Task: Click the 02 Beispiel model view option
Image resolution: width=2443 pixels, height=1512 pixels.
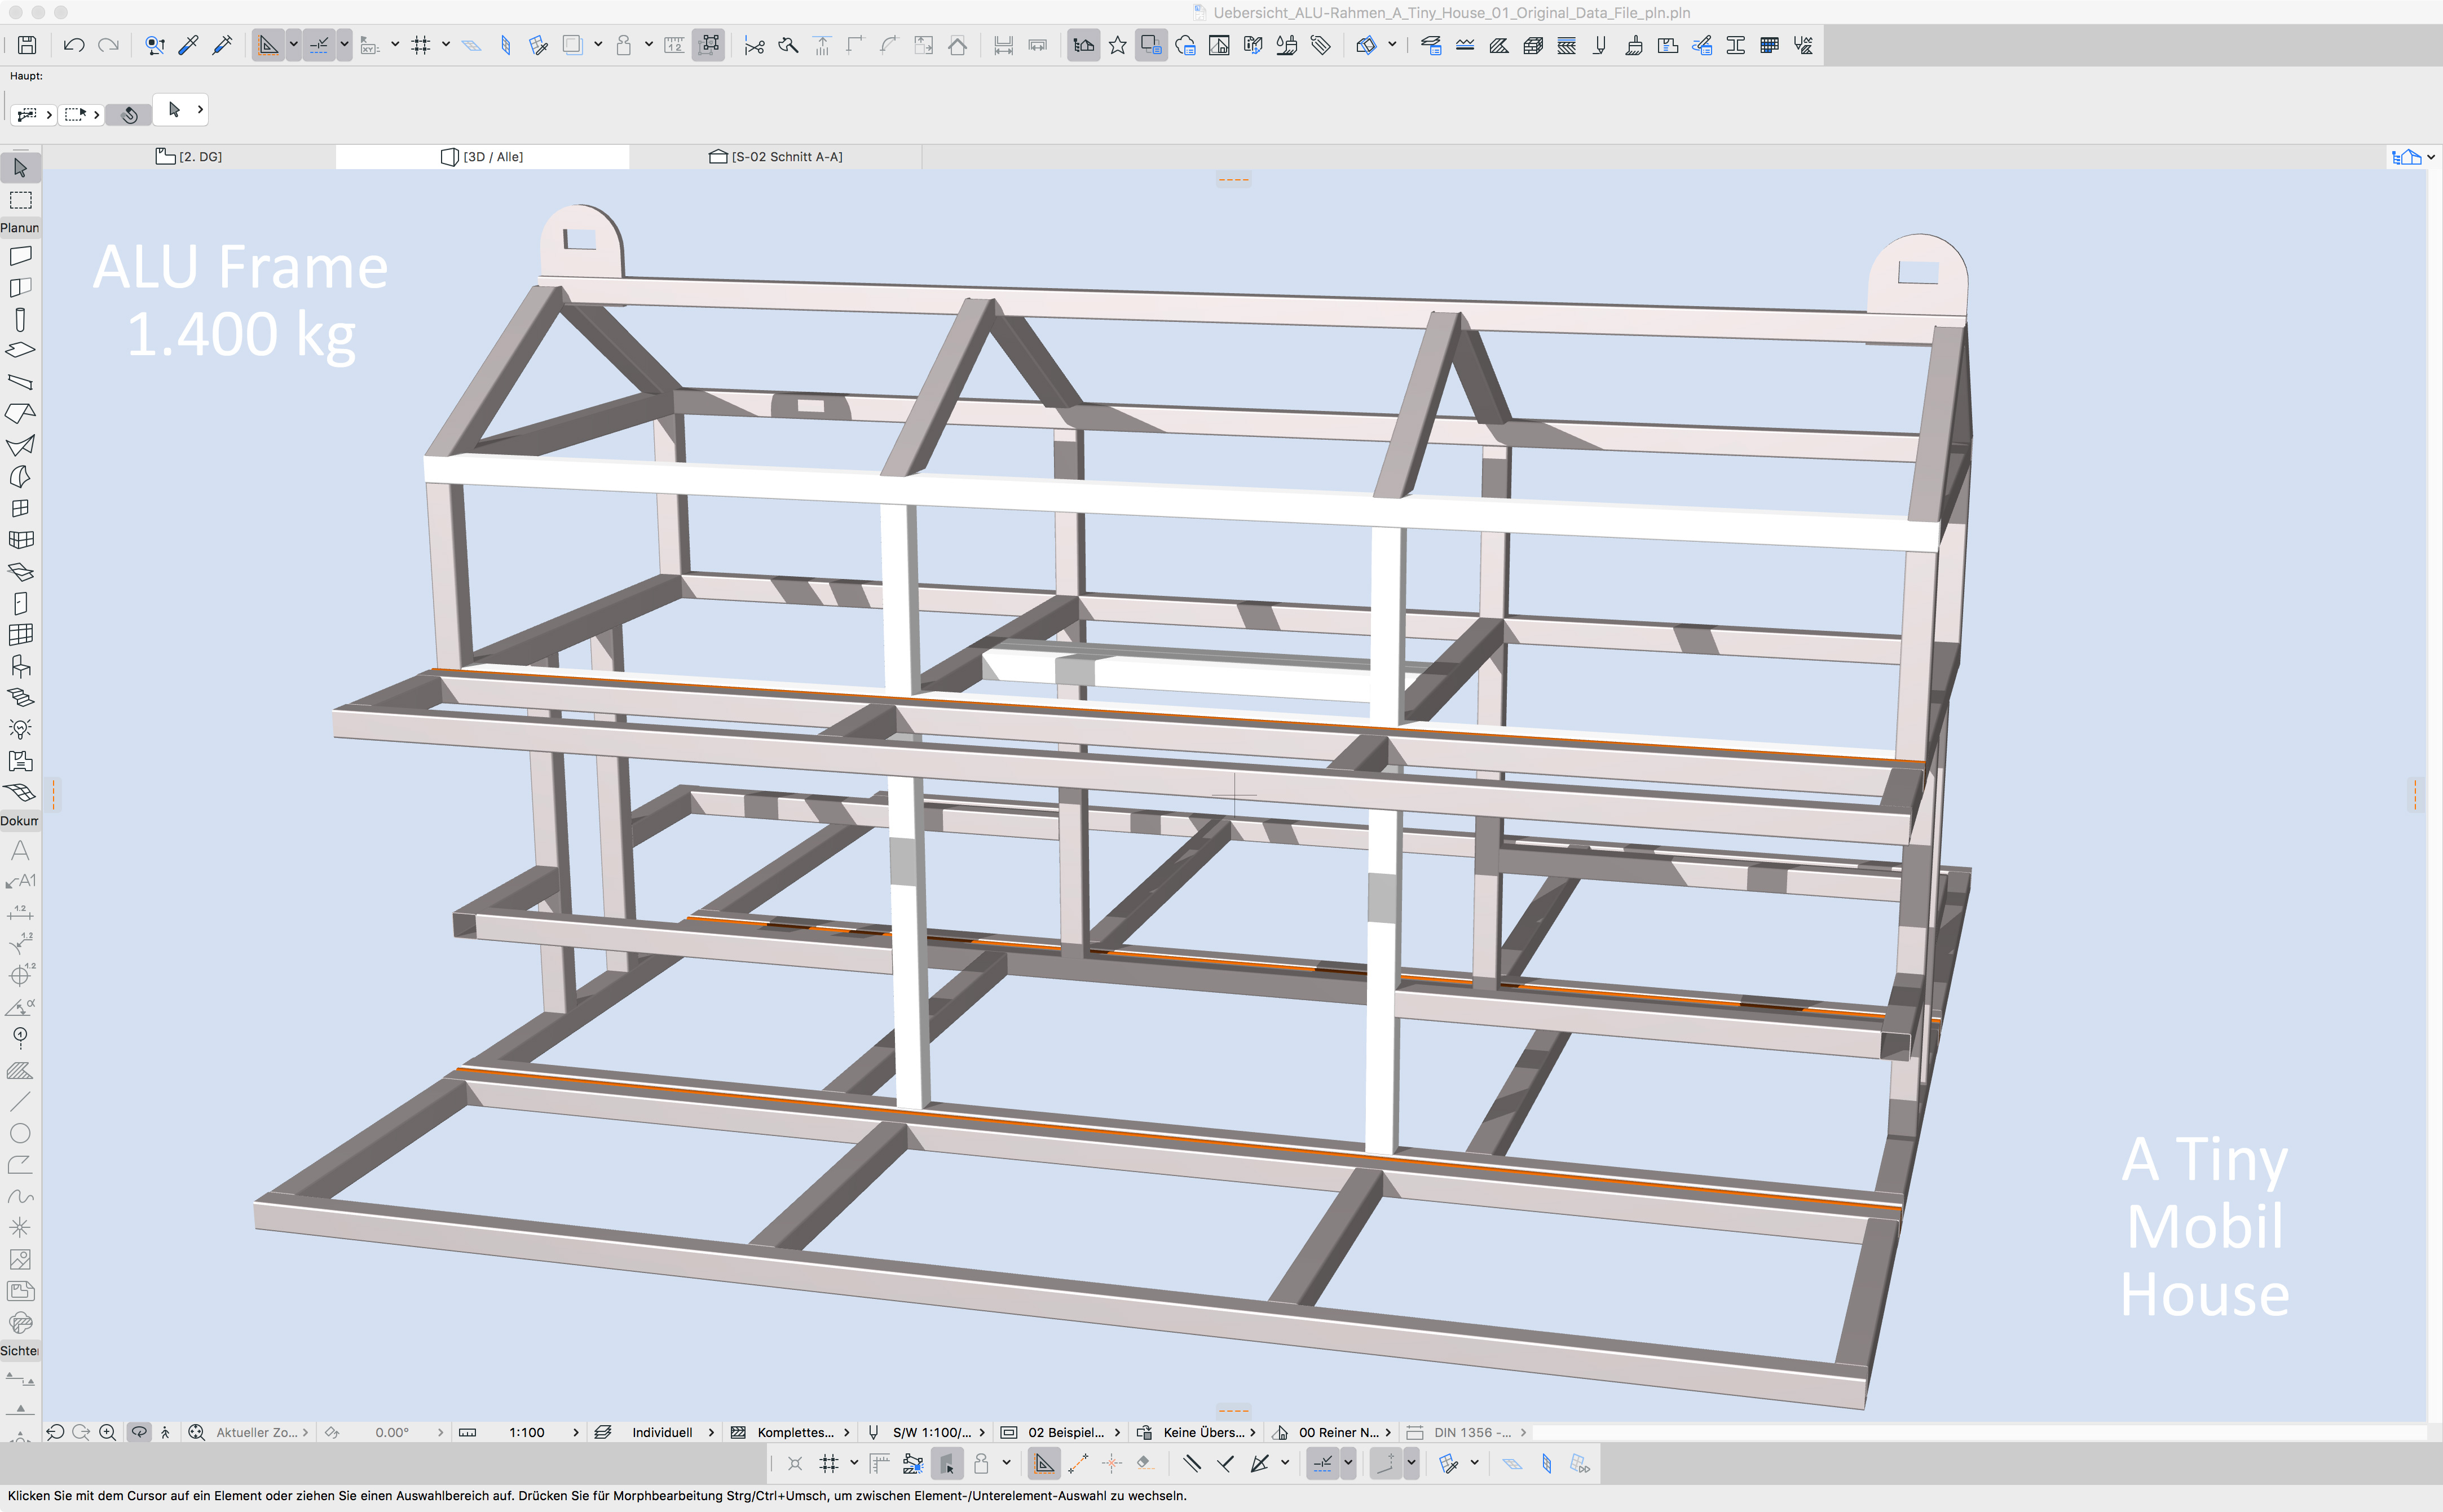Action: 1066,1432
